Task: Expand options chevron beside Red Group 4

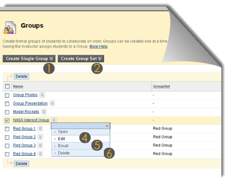Action: click(40, 154)
